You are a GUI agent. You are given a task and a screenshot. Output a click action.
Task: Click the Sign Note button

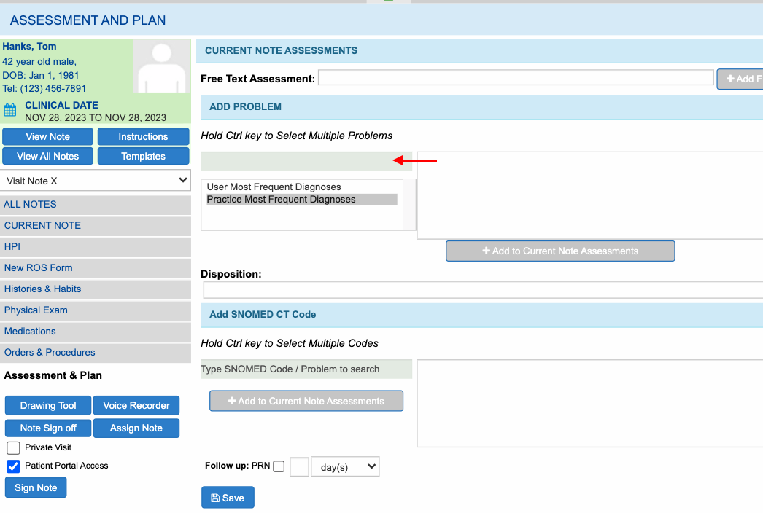(36, 487)
